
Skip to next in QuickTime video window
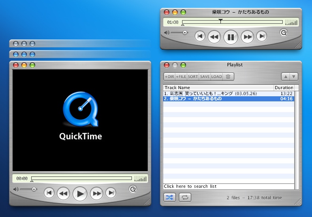point(111,193)
